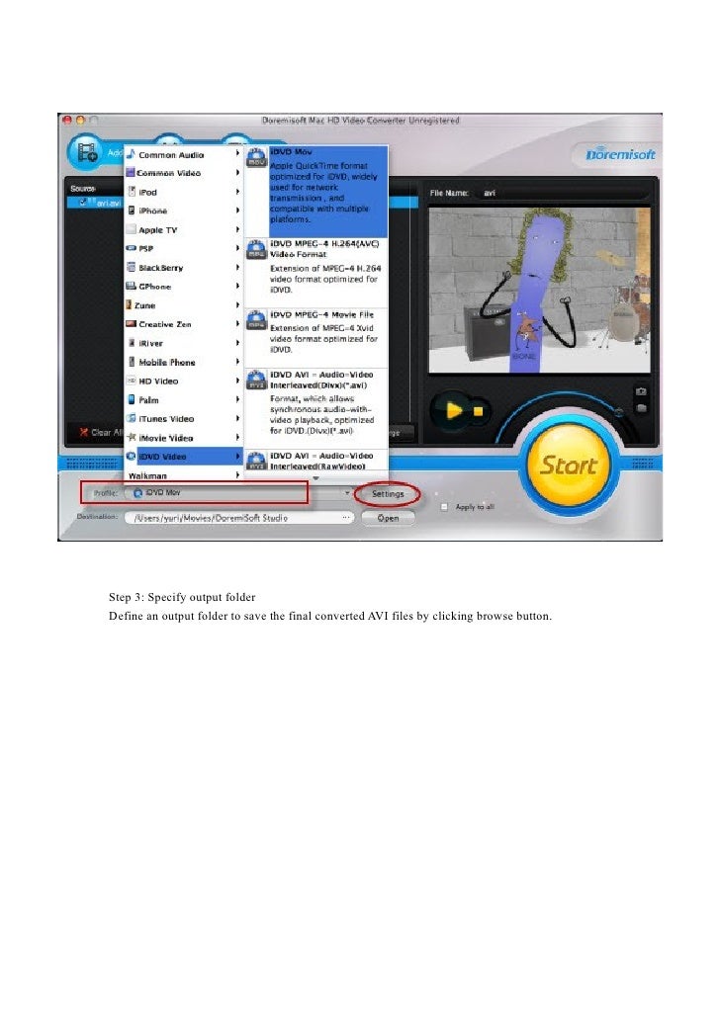Viewport: 720px width, 1018px height.
Task: Select the iDVD Mov format icon
Action: coord(257,158)
